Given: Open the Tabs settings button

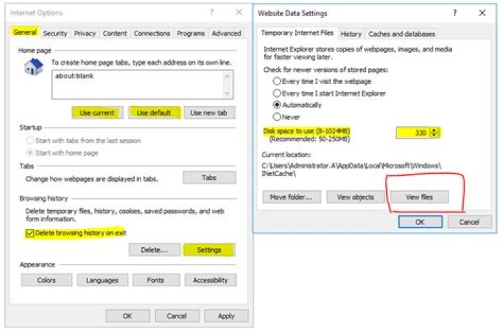Looking at the screenshot, I should pyautogui.click(x=209, y=177).
